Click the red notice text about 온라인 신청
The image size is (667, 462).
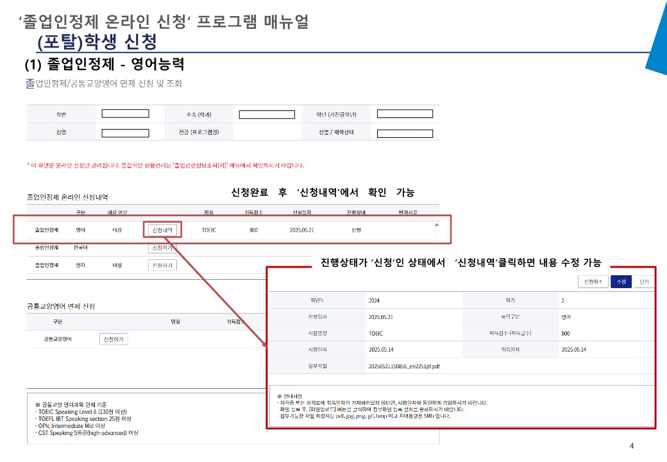[165, 166]
